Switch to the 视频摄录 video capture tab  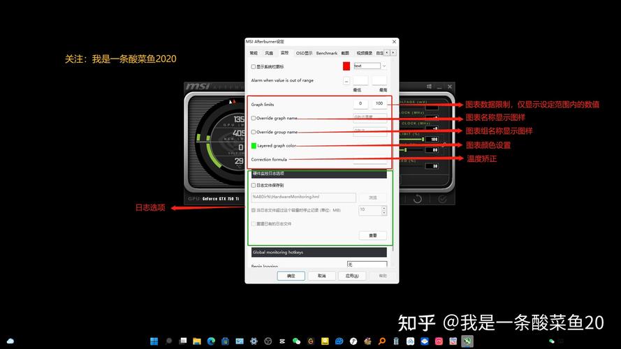coord(365,53)
